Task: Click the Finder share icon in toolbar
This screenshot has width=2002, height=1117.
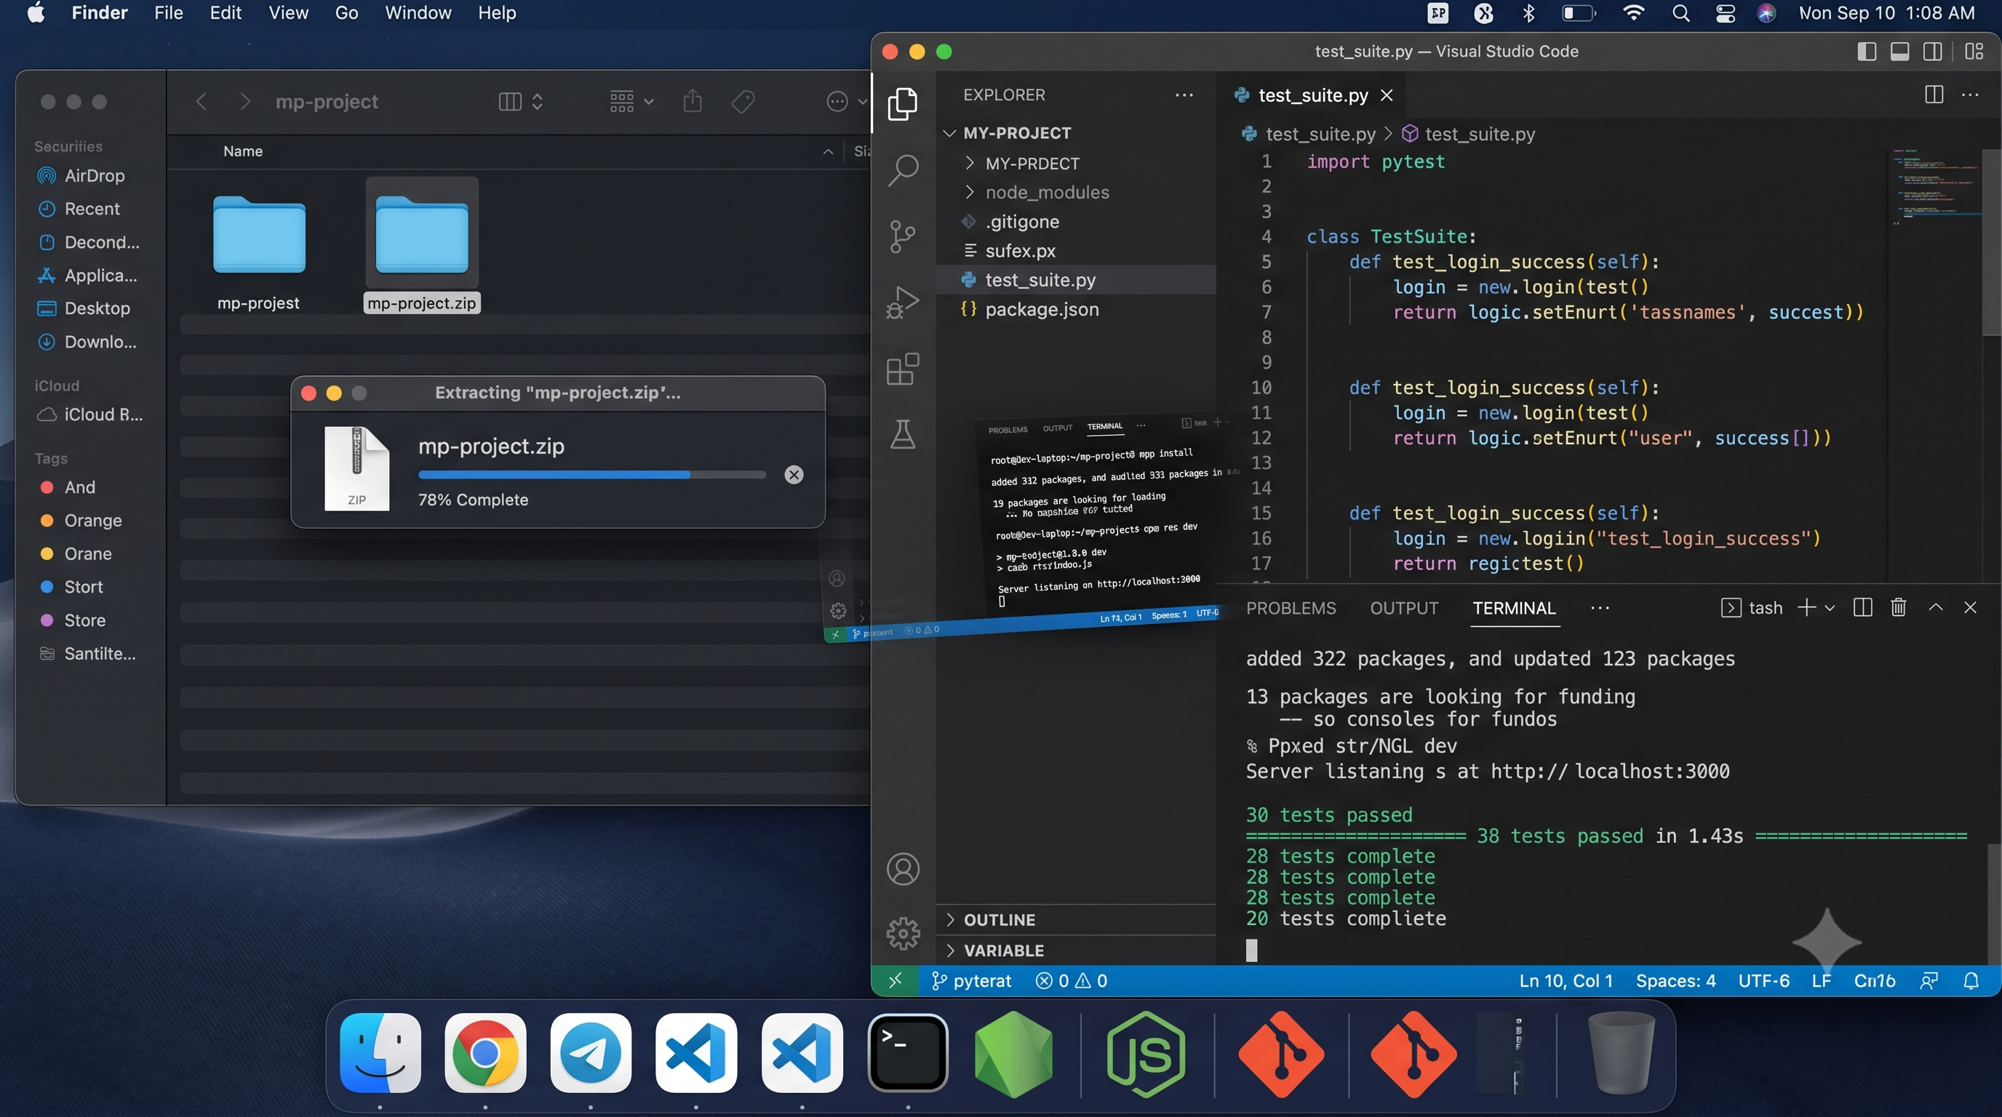Action: click(x=693, y=101)
